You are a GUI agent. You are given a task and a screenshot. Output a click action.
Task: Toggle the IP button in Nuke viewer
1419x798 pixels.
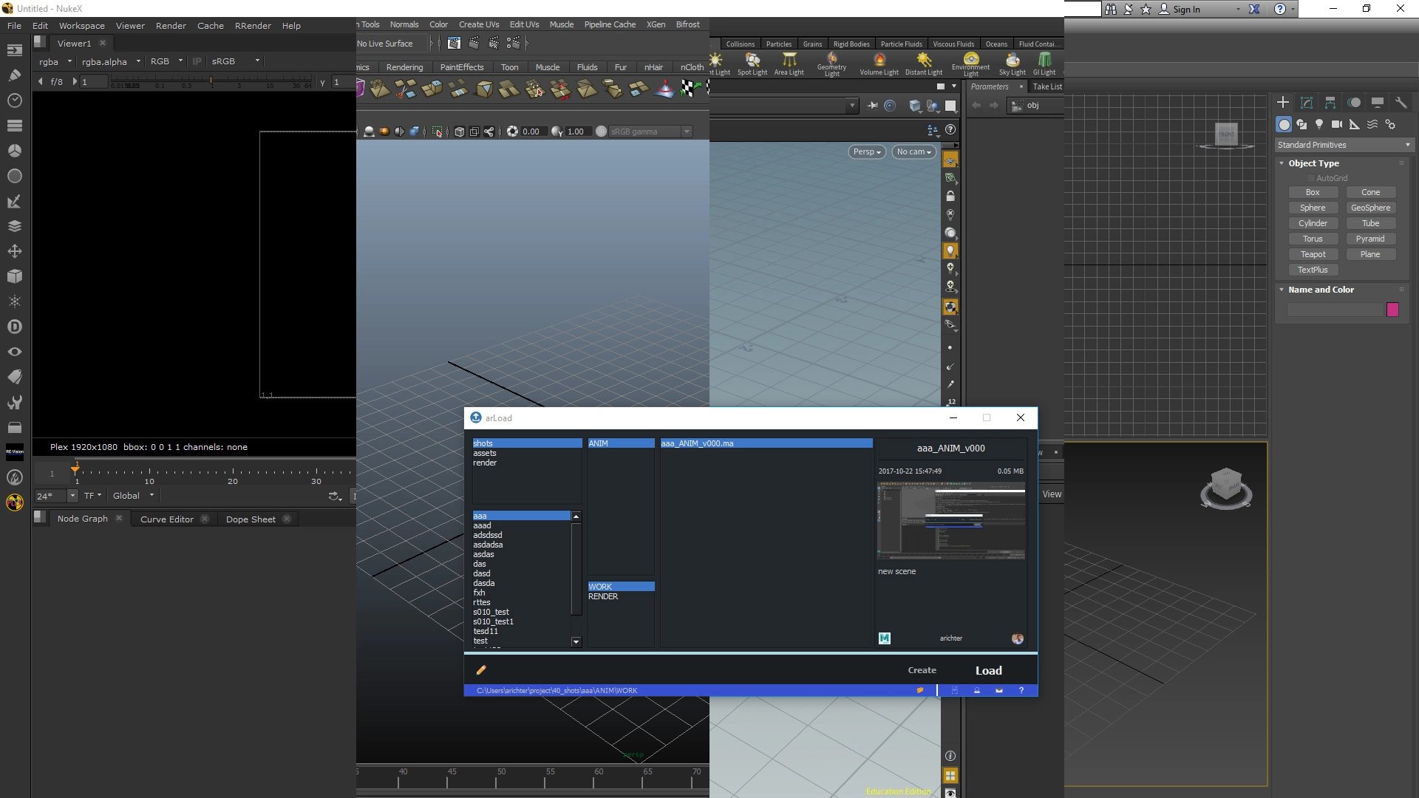coord(197,61)
